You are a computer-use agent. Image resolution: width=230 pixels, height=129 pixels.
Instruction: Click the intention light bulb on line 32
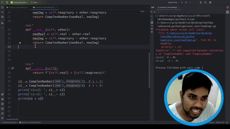point(20,43)
